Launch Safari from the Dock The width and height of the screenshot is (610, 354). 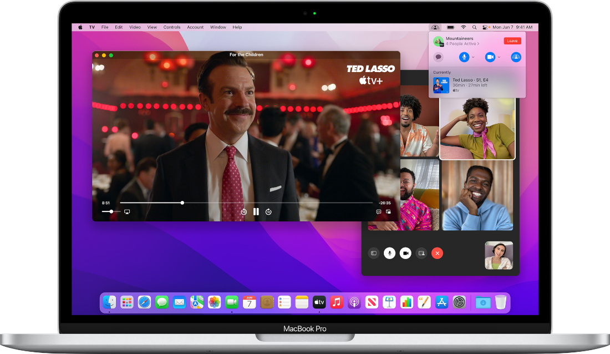[x=144, y=302]
